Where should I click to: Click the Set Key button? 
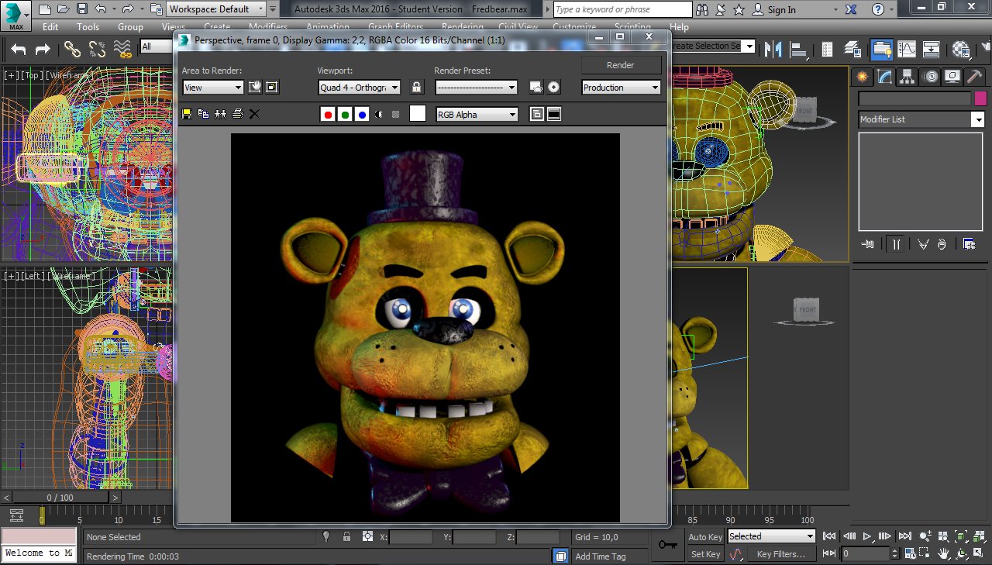pos(705,554)
